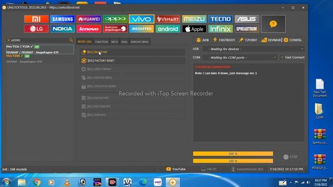This screenshot has width=333, height=187.
Task: Open the T.POINT tool
Action: point(248,40)
